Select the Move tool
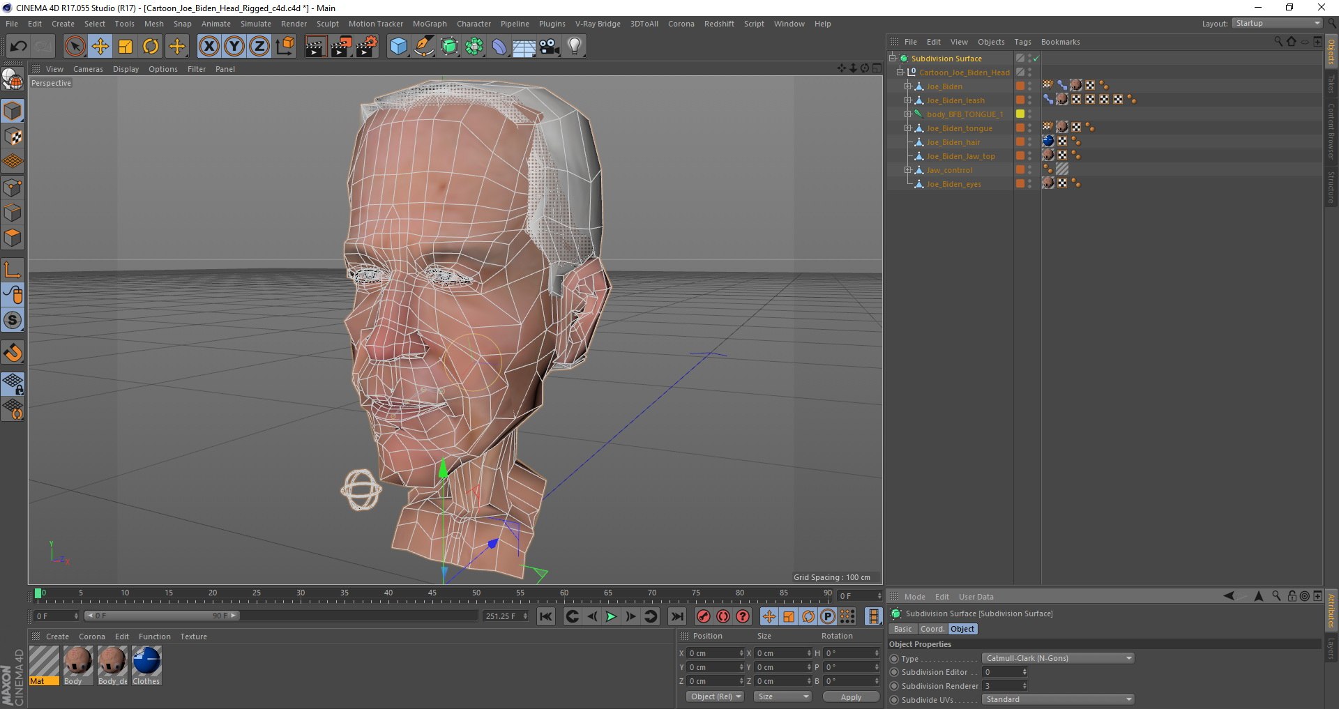This screenshot has height=709, width=1339. pyautogui.click(x=100, y=47)
